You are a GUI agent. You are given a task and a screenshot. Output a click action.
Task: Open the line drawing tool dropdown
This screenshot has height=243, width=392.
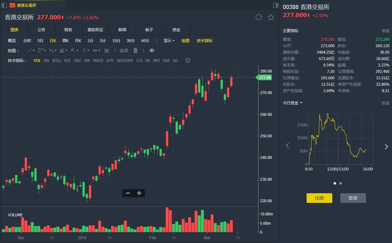(x=31, y=50)
